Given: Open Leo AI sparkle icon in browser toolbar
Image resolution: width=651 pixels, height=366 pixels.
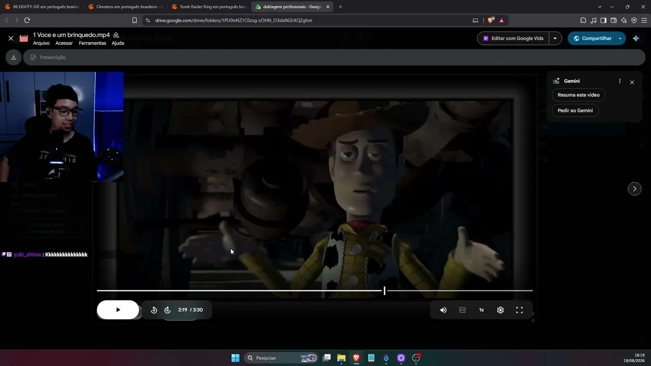Looking at the screenshot, I should click(624, 20).
